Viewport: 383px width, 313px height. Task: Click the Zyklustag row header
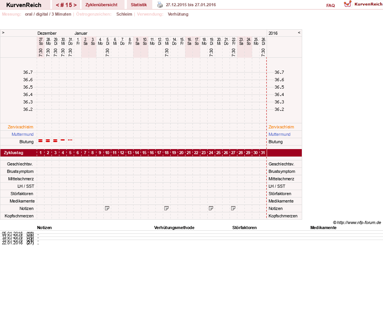(x=13, y=153)
